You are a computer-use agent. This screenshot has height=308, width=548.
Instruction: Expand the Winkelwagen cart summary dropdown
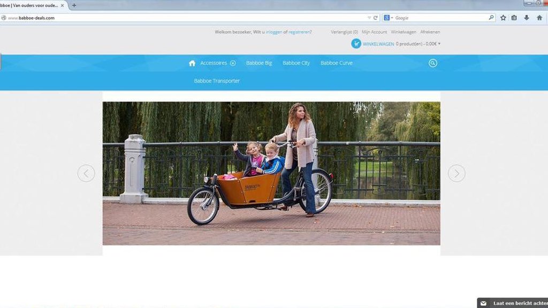[x=439, y=44]
